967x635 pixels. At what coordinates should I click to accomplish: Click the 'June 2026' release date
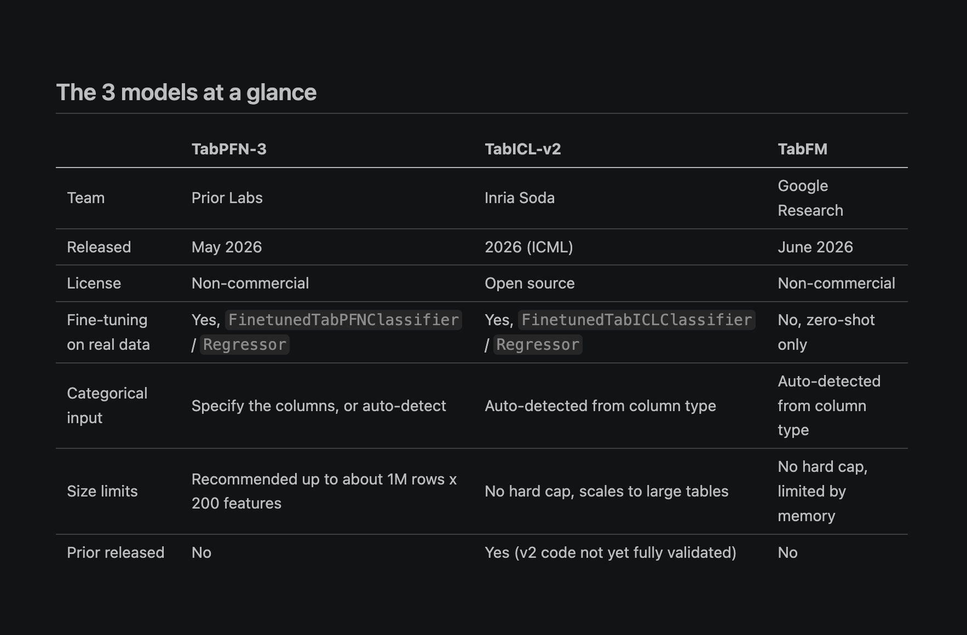(815, 247)
